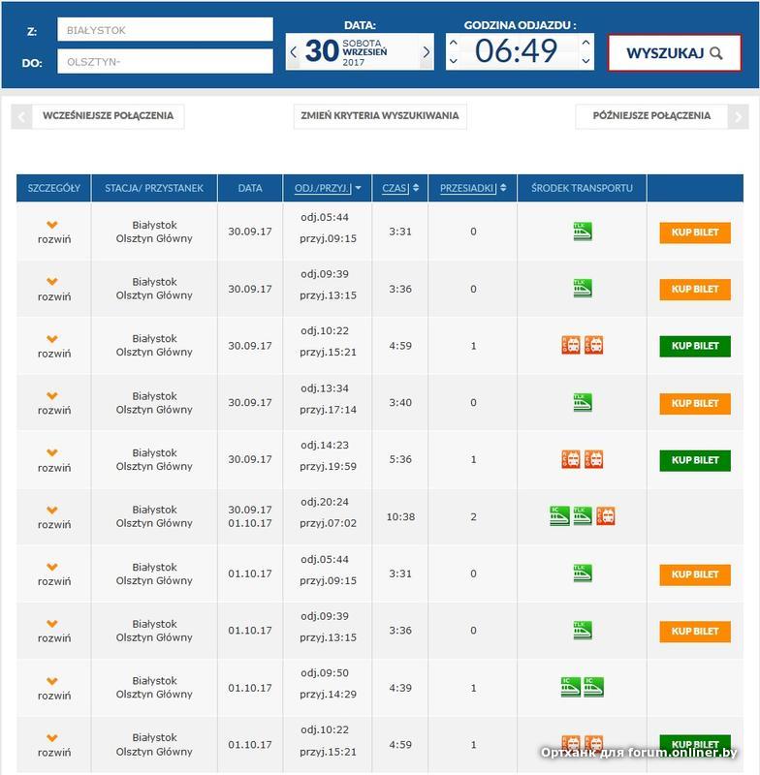This screenshot has width=760, height=775.
Task: Click the Stacja/ Przystanek column header
Action: tap(154, 188)
